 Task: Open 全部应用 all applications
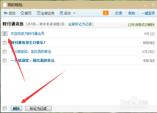tap(47, 13)
